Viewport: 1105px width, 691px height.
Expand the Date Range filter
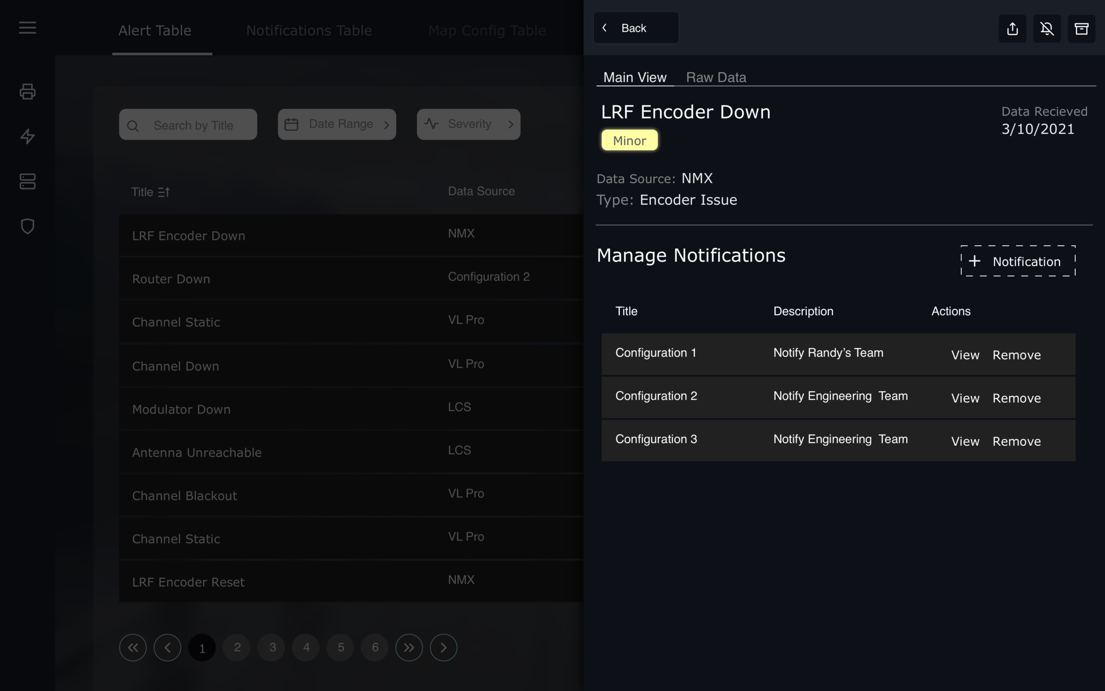(x=337, y=124)
